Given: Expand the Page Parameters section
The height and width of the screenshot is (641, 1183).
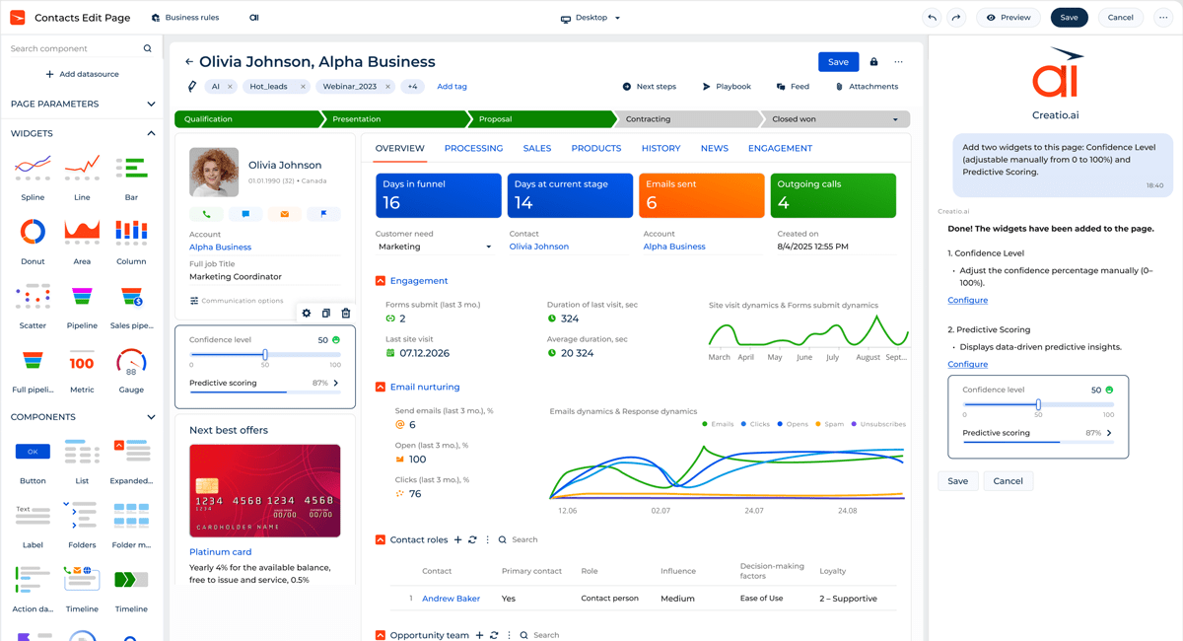Looking at the screenshot, I should click(151, 104).
